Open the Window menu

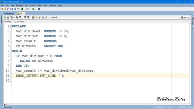click(52, 5)
